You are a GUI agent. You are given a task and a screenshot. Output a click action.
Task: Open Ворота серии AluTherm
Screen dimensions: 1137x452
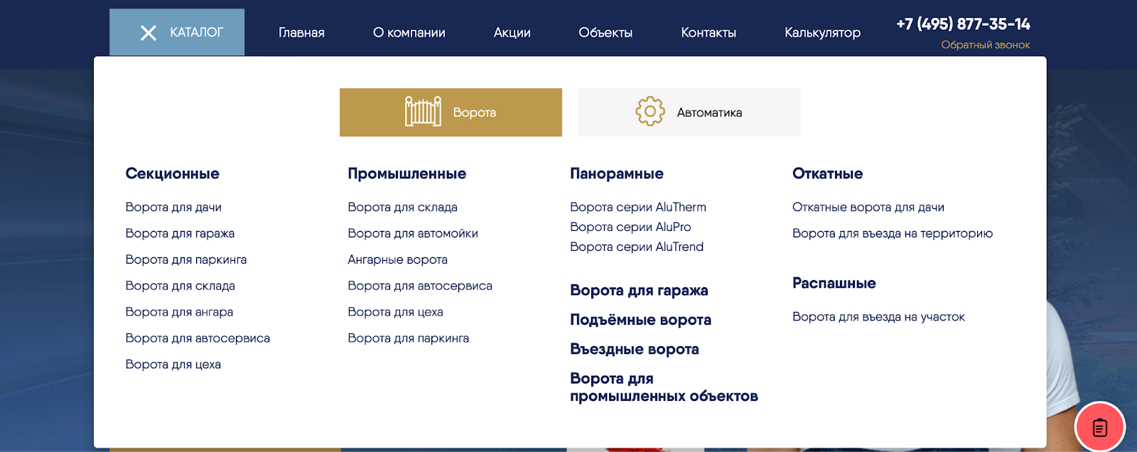638,207
